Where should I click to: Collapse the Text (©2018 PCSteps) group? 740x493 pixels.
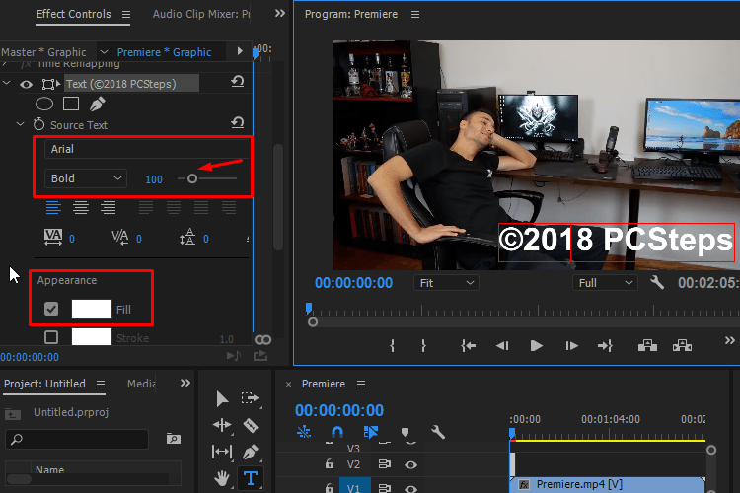tap(6, 83)
